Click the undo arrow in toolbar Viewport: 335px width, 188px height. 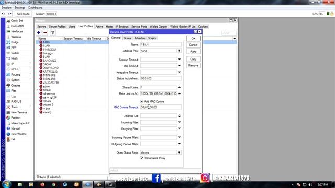[x=3, y=14]
